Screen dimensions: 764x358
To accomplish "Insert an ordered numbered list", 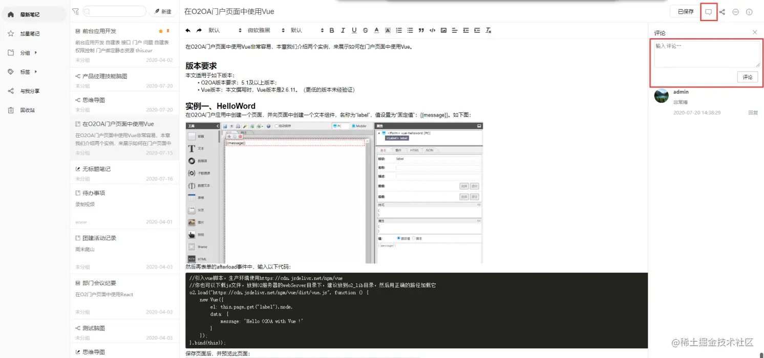I will pyautogui.click(x=399, y=30).
